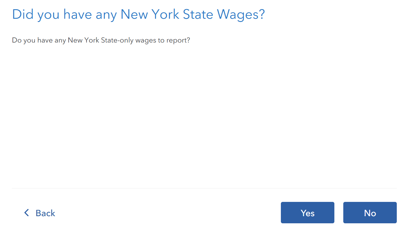This screenshot has height=234, width=406.
Task: Choose the blue No option
Action: coord(370,213)
